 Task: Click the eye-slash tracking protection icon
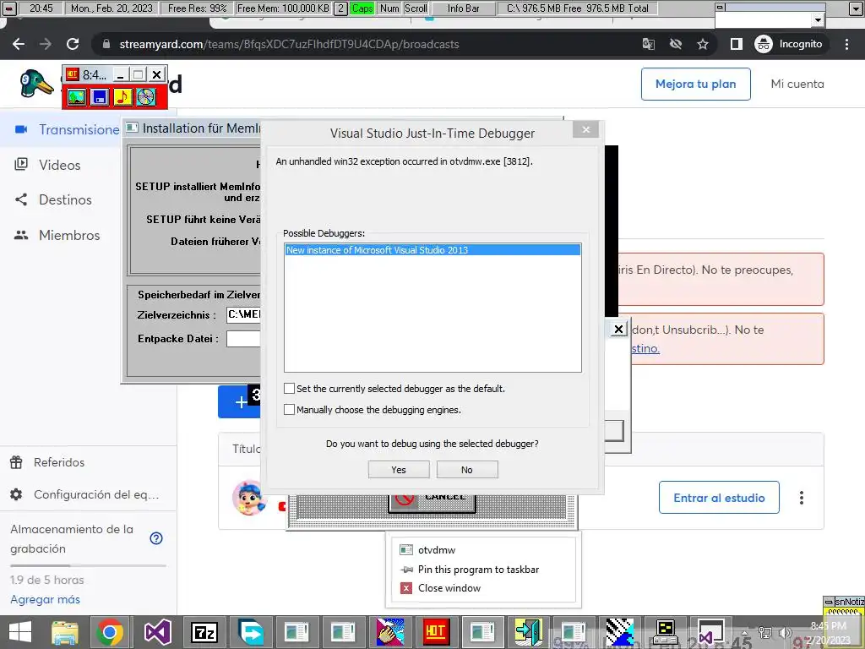click(x=675, y=44)
